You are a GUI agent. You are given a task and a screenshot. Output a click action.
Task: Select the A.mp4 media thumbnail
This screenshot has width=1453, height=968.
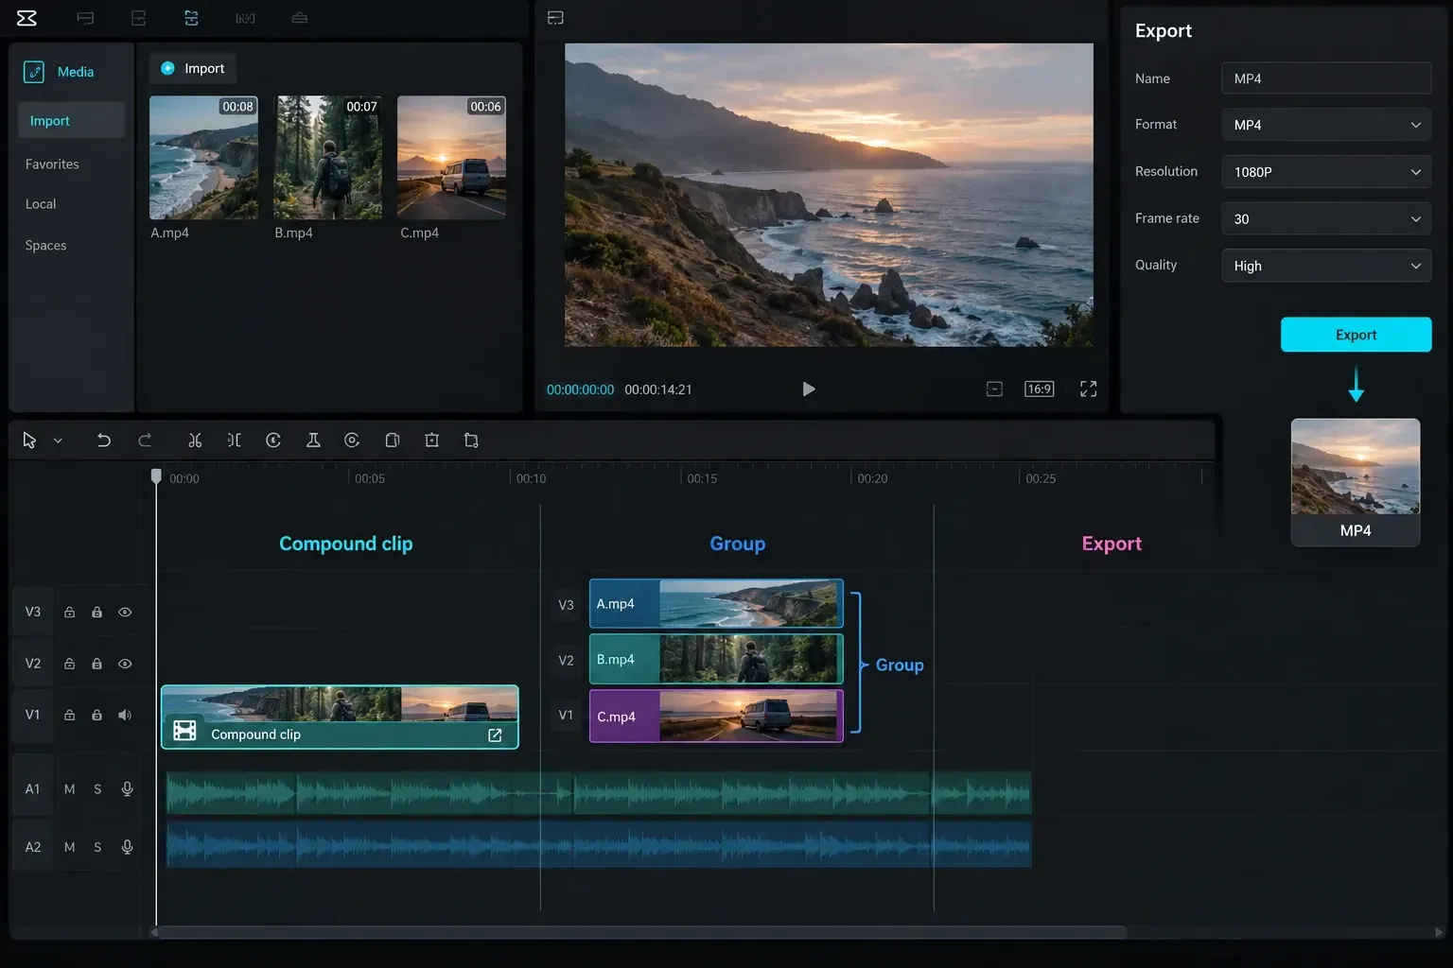point(203,157)
